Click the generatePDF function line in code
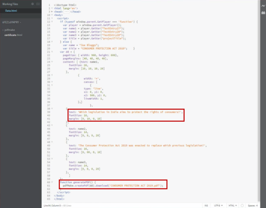Viewport: 266px width, 208px height. click(75, 182)
